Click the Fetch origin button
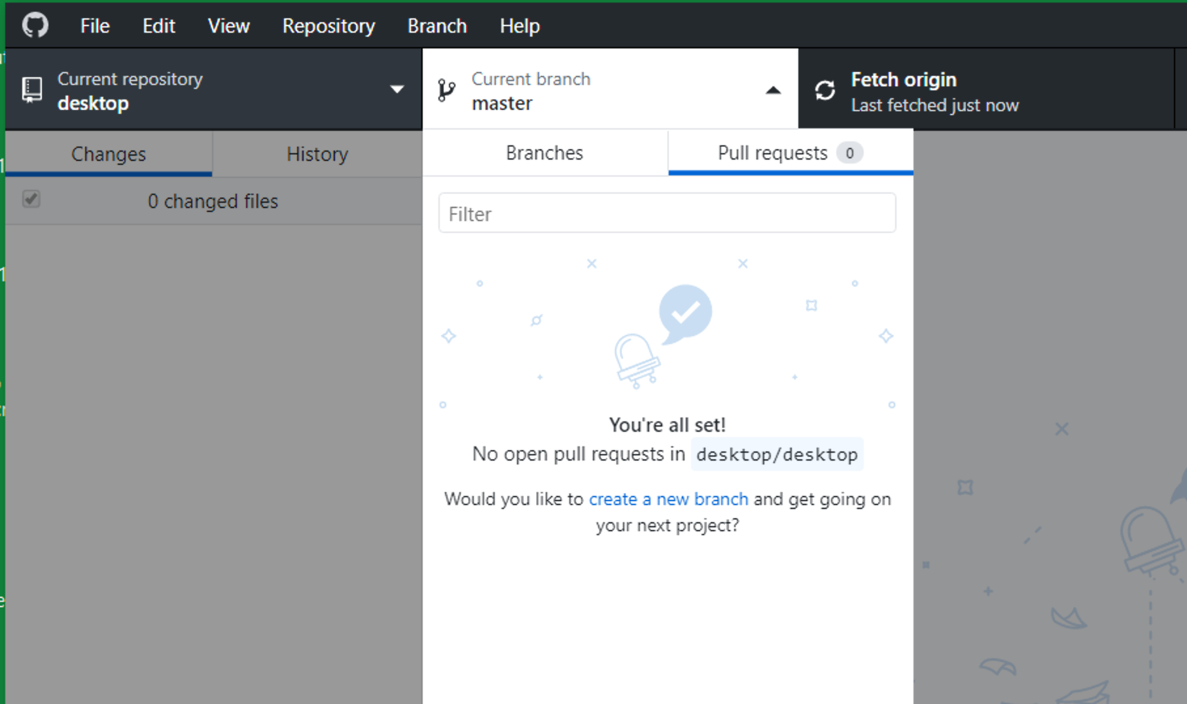The height and width of the screenshot is (704, 1187). [x=986, y=90]
